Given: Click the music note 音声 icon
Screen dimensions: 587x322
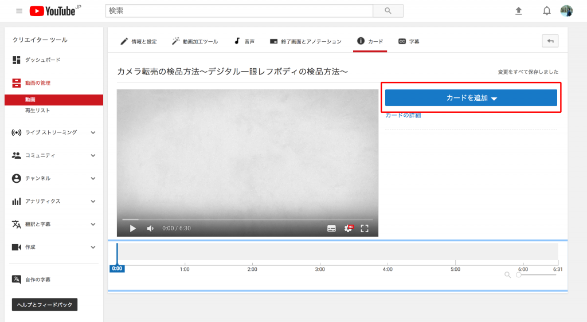Looking at the screenshot, I should 237,41.
